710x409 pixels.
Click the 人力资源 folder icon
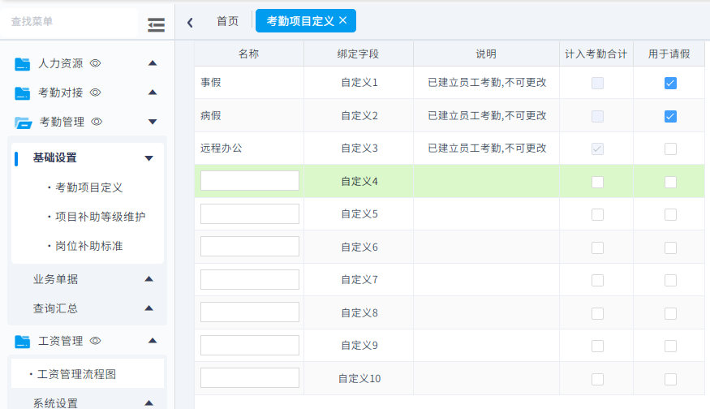22,64
